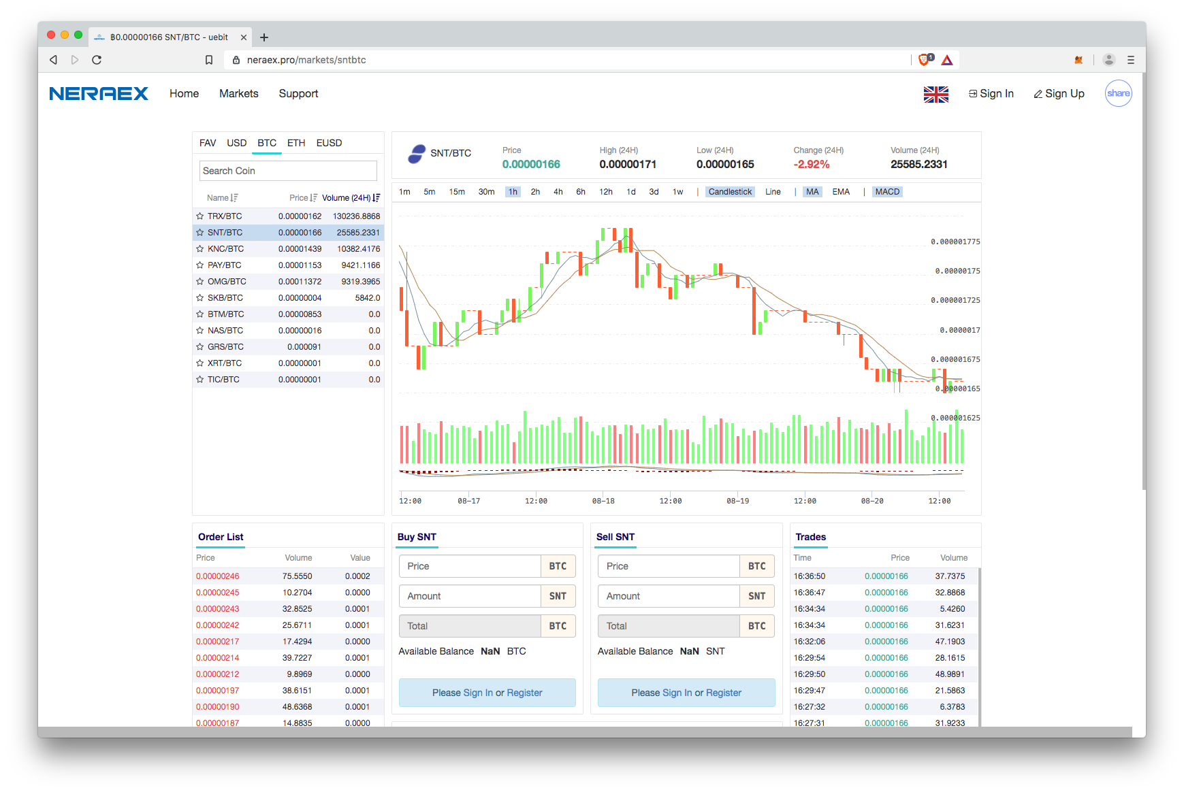Click Register under Buy SNT
Image resolution: width=1184 pixels, height=792 pixels.
[524, 693]
